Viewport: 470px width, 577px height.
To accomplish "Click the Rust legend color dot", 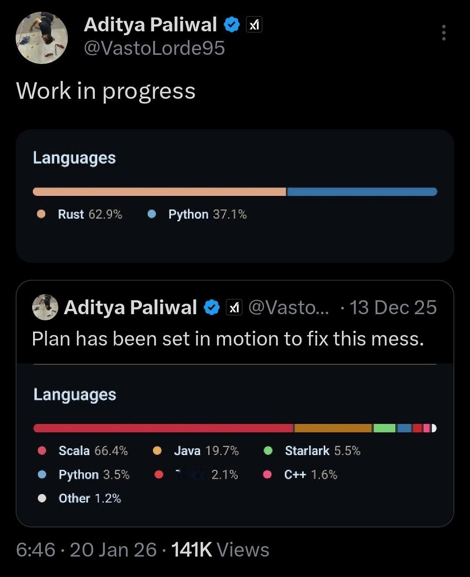I will pos(41,214).
